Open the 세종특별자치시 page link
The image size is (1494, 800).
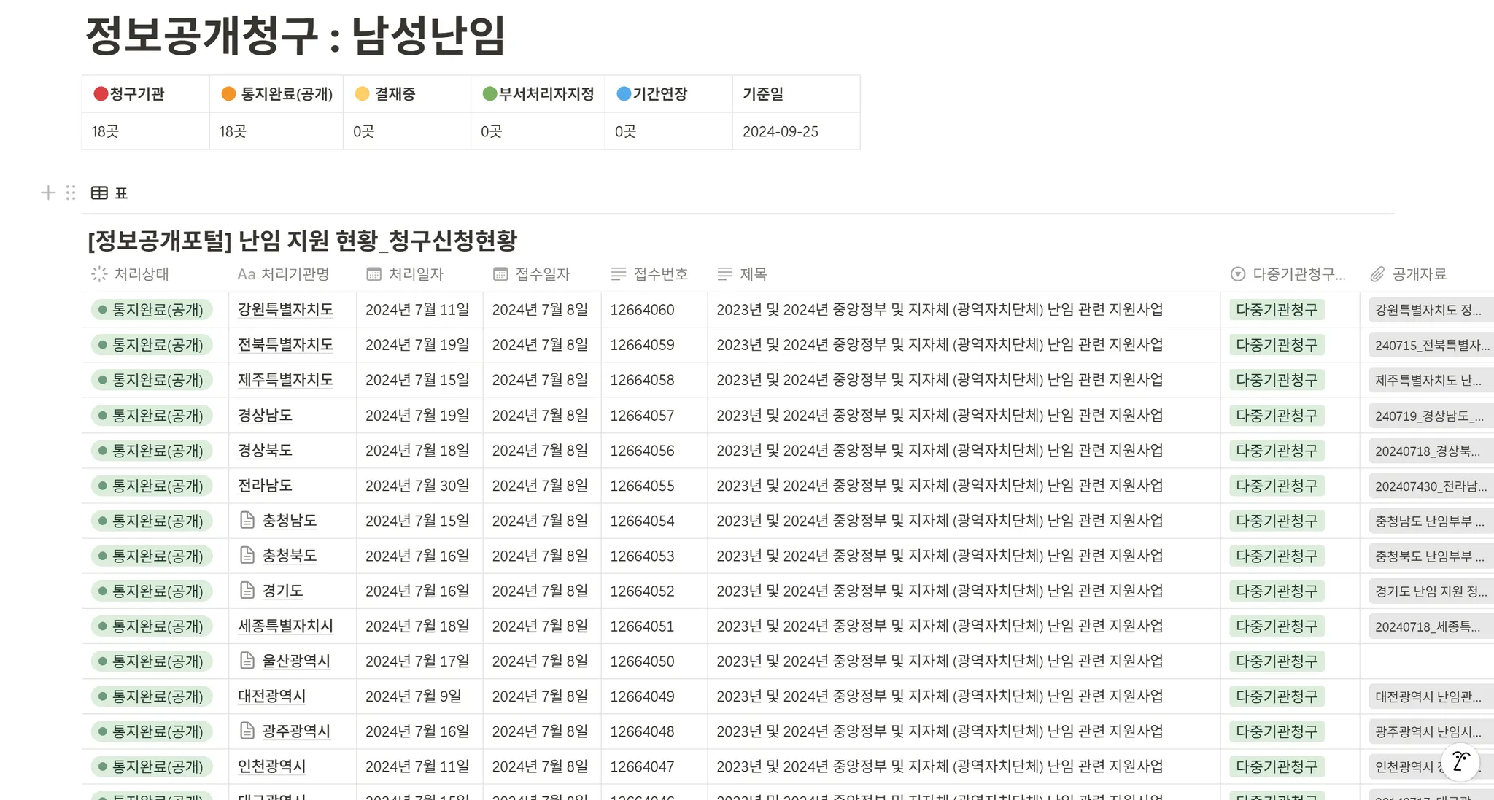pyautogui.click(x=285, y=626)
